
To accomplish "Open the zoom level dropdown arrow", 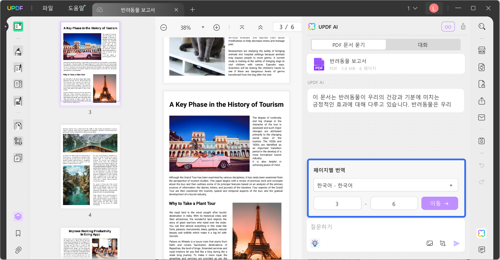I will [203, 27].
